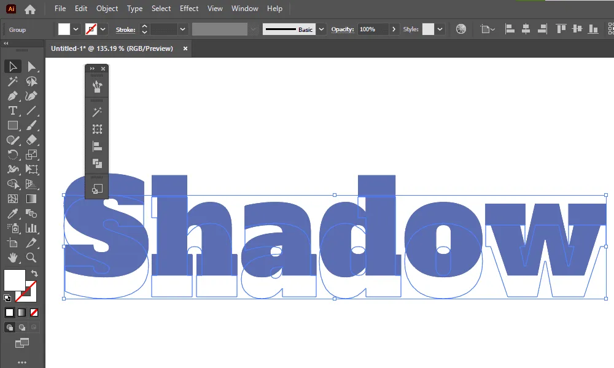614x368 pixels.
Task: Open fill color dropdown in control bar
Action: click(x=76, y=29)
